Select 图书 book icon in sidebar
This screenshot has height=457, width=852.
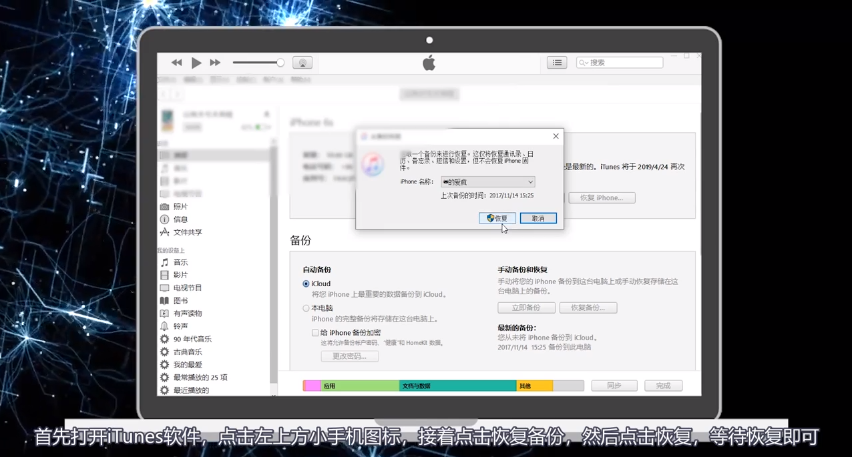point(164,301)
